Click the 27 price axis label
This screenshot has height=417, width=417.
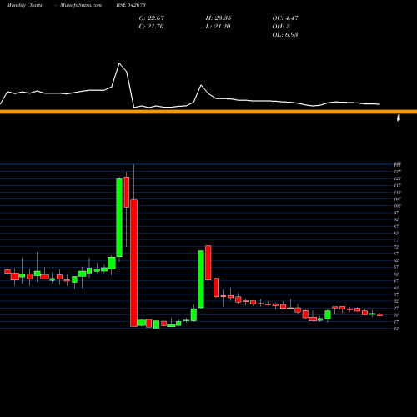pos(396,308)
